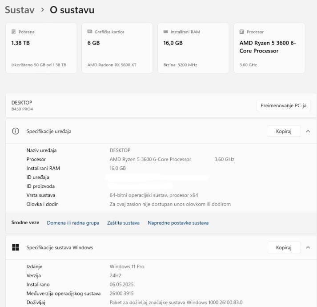This screenshot has height=307, width=317.
Task: Click the 'Brzina: 3200 MHz' text
Action: pos(180,65)
